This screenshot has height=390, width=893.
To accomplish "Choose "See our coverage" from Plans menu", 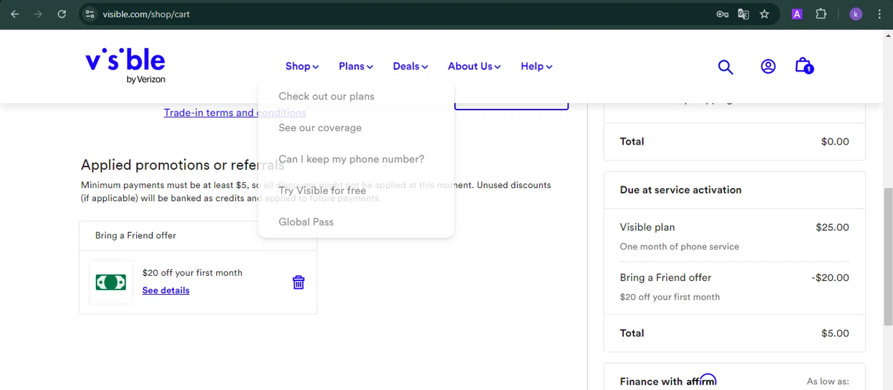I will [x=320, y=128].
